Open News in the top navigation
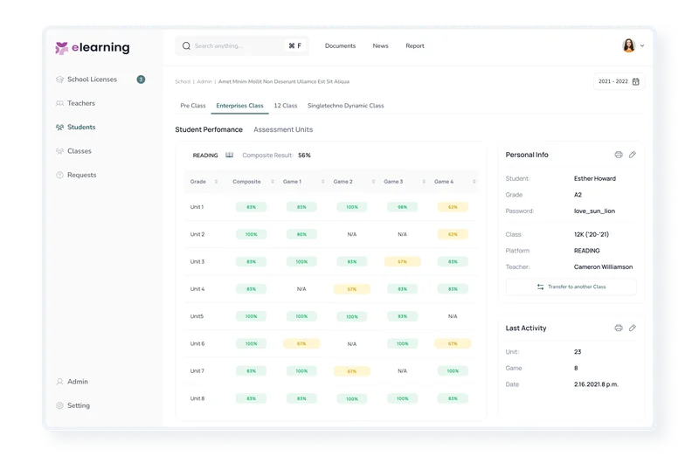The width and height of the screenshot is (699, 456). [x=380, y=46]
